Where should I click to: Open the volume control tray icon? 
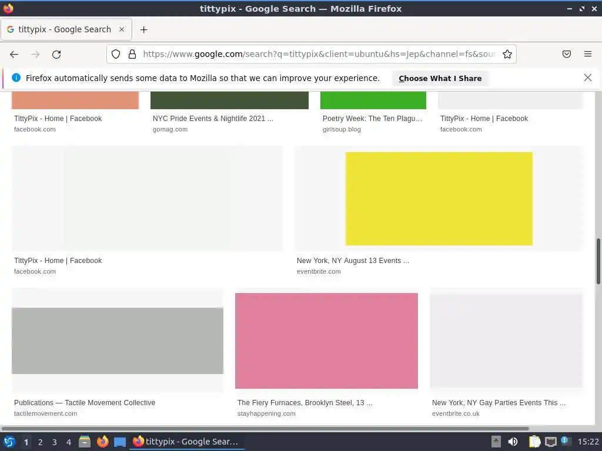513,442
